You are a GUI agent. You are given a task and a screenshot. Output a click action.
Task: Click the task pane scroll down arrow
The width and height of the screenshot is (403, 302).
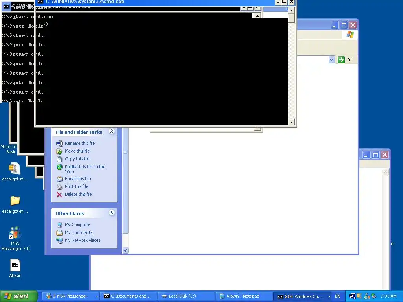point(125,250)
